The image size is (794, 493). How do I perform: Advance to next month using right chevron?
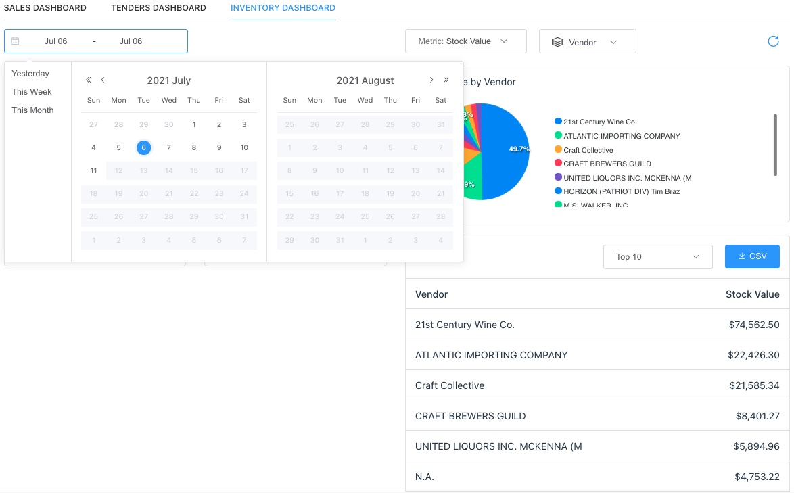pos(431,80)
